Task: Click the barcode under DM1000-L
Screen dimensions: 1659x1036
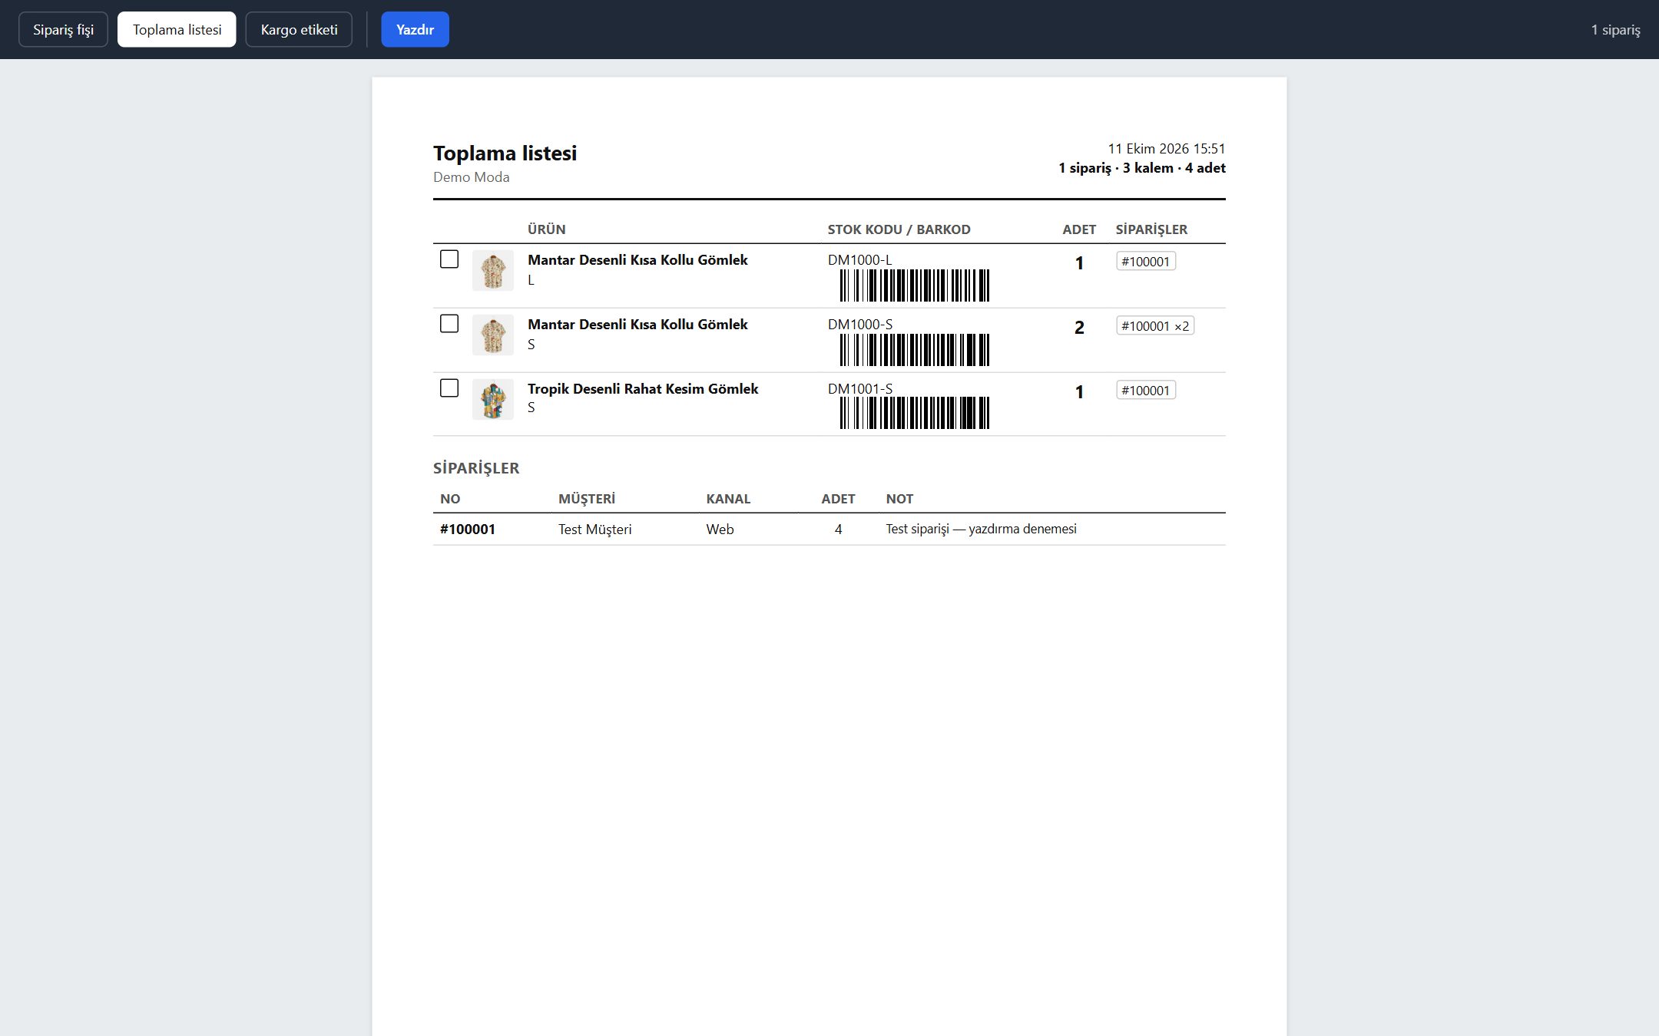Action: 914,285
